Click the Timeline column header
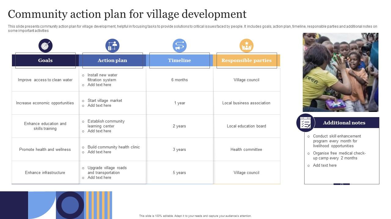The height and width of the screenshot is (219, 391). click(x=179, y=60)
